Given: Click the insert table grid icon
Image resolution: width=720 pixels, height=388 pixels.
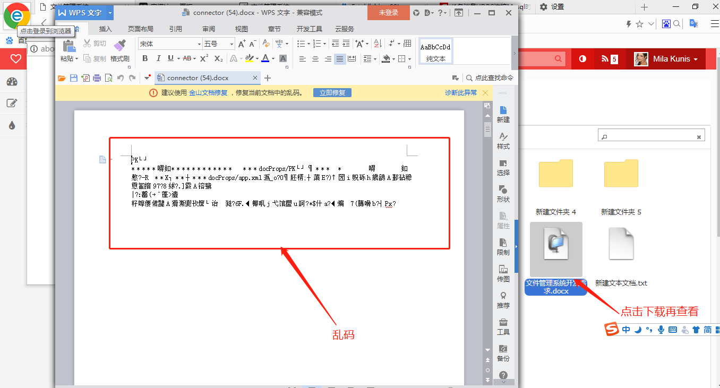Looking at the screenshot, I should click(x=407, y=44).
